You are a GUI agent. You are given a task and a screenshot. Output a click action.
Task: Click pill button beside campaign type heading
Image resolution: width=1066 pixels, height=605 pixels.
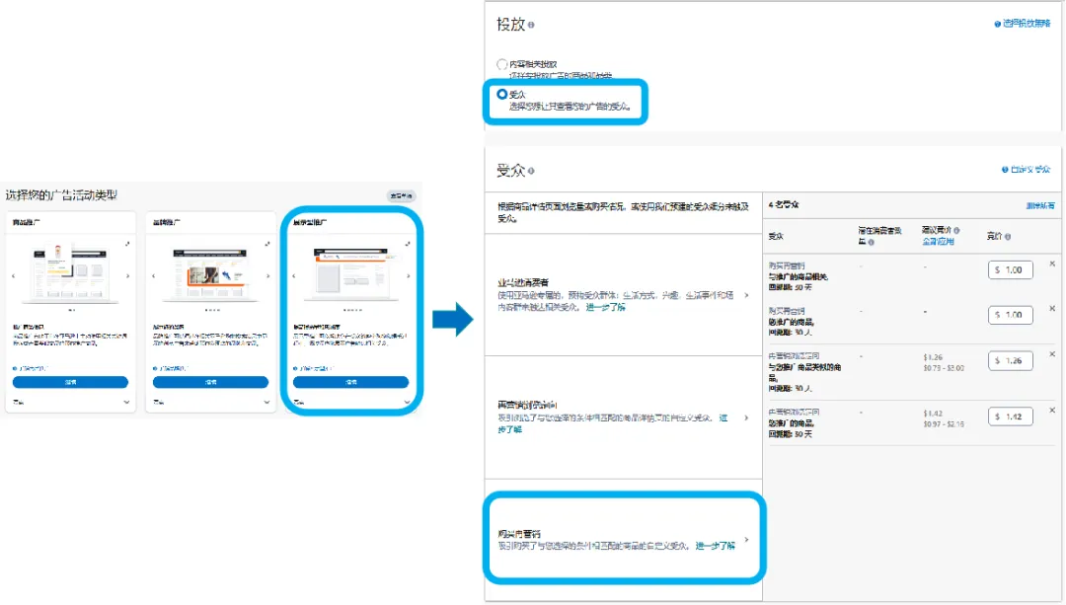401,195
